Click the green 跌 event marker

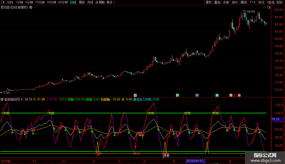coord(178,95)
